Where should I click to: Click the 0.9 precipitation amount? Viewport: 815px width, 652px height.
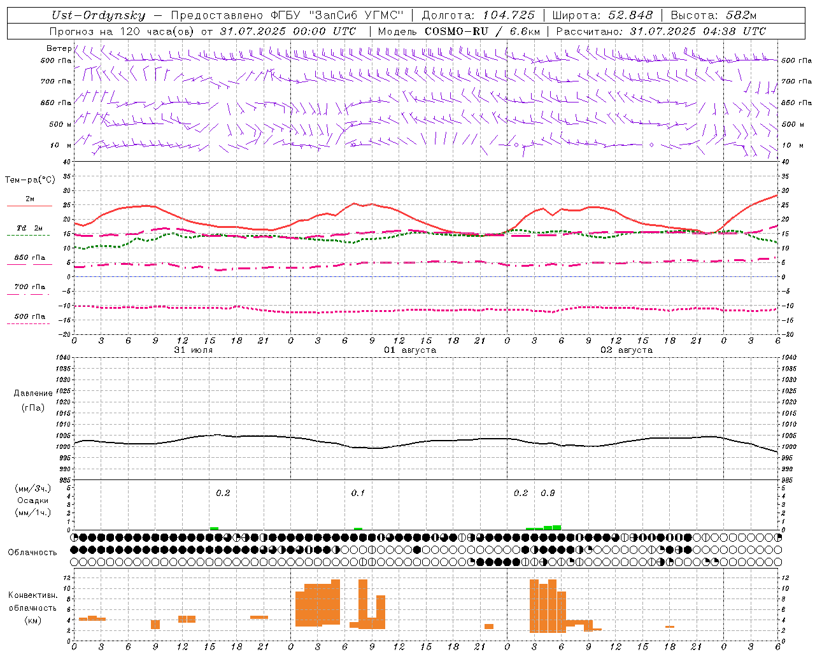click(548, 493)
